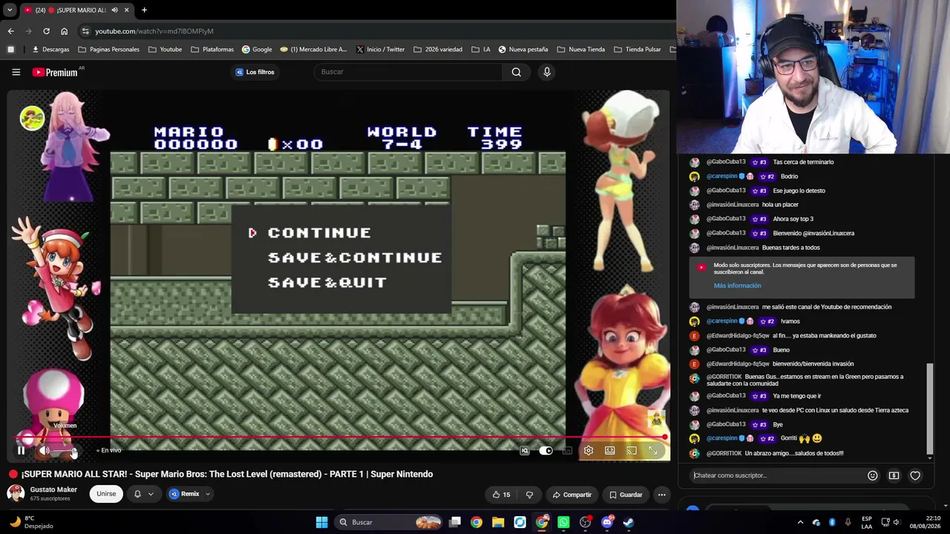This screenshot has width=950, height=534.
Task: Go back in browser history
Action: [10, 31]
